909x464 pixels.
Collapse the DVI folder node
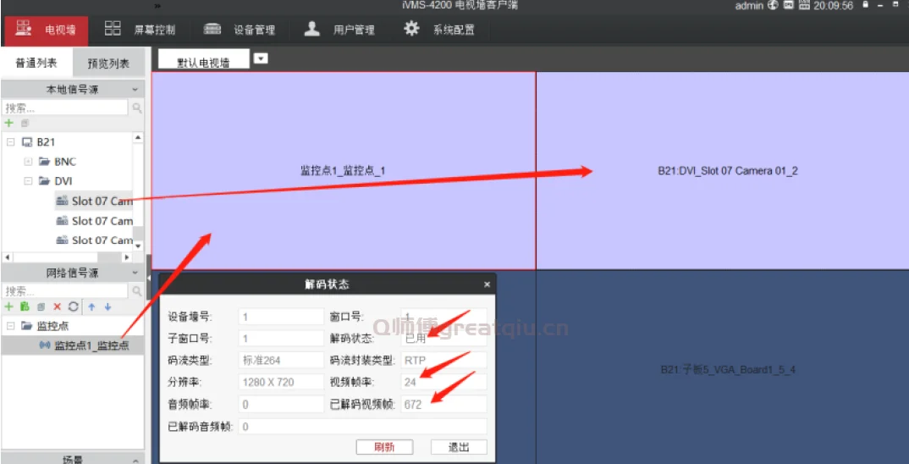click(28, 181)
